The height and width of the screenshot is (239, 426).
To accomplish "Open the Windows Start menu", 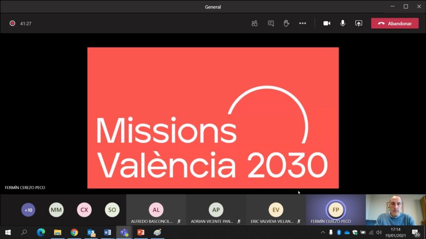I will click(8, 232).
